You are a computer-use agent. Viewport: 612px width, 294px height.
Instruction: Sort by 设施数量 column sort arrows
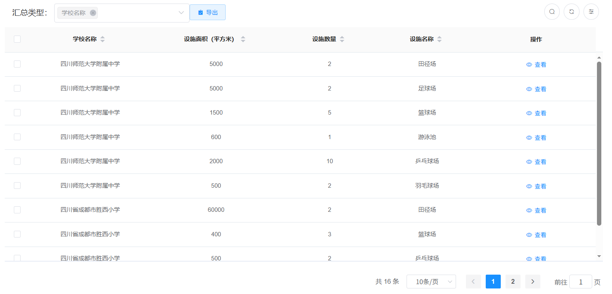342,40
